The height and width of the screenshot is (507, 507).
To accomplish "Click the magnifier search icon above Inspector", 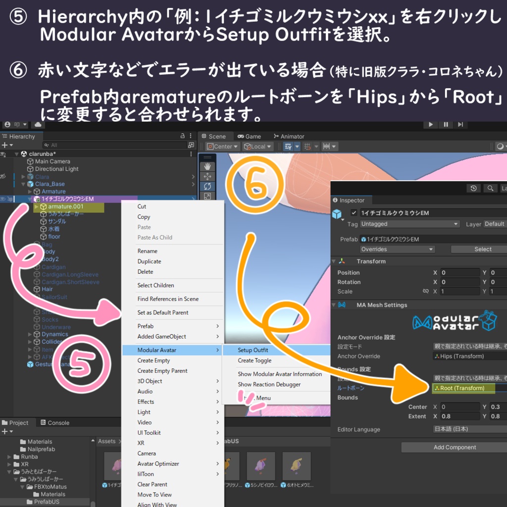I will tap(490, 188).
